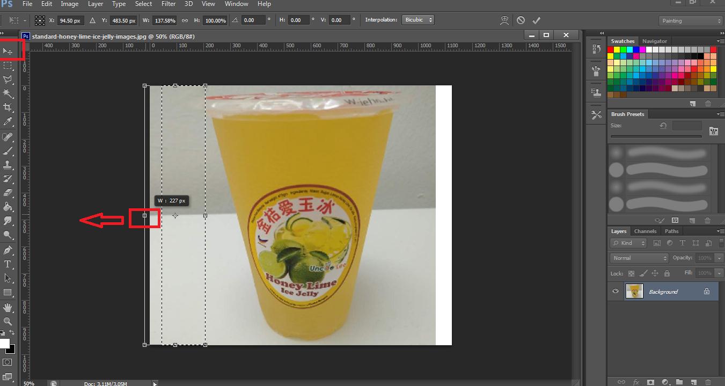
Task: Hide the Background layer with eye icon
Action: pos(616,292)
